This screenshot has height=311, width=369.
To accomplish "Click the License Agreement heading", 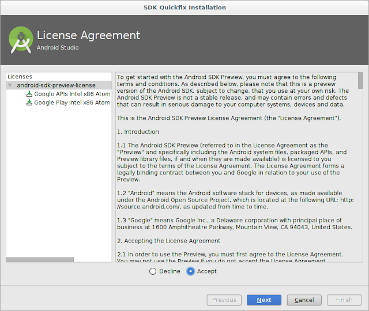I will click(88, 36).
